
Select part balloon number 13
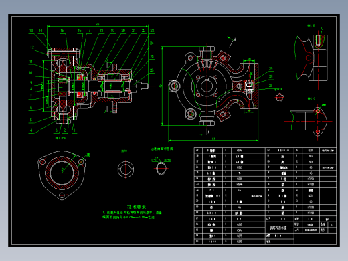(31, 31)
